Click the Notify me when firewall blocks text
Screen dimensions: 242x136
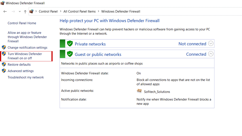tap(174, 101)
